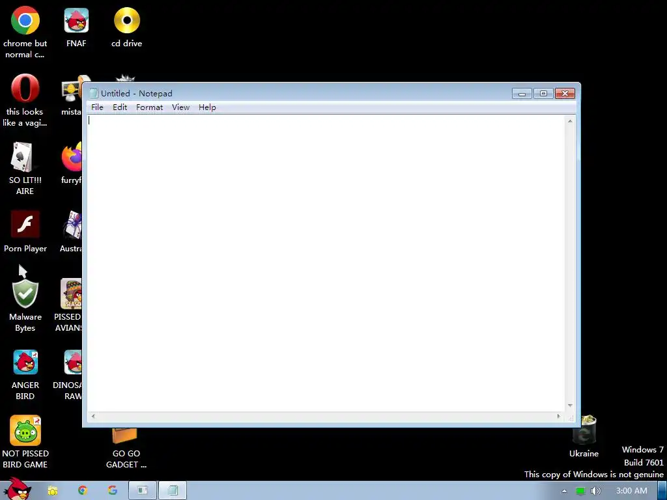The image size is (667, 500).
Task: Open the yellow folder taskbar icon
Action: coord(53,491)
